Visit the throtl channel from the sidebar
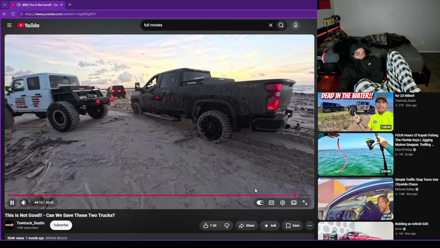Viewport: 440px width, 248px height. [398, 229]
